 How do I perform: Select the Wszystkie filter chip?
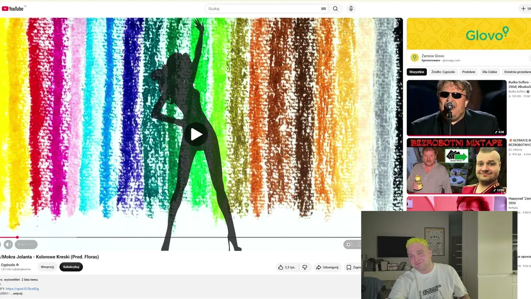coord(417,72)
